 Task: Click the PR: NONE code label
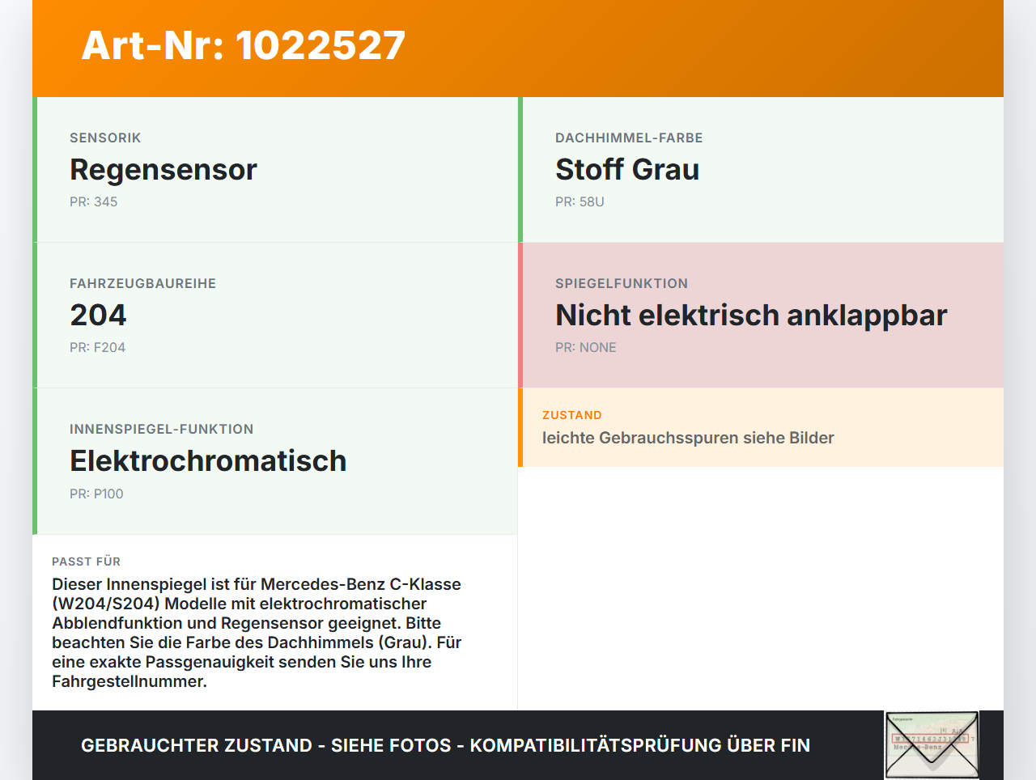(585, 347)
